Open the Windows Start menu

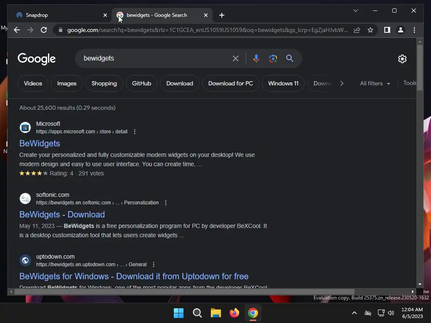pos(178,313)
